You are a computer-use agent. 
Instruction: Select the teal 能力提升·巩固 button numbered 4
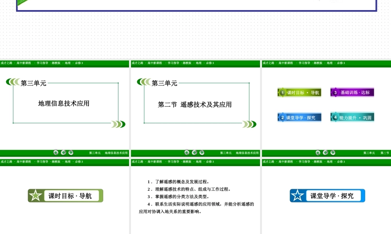point(352,117)
